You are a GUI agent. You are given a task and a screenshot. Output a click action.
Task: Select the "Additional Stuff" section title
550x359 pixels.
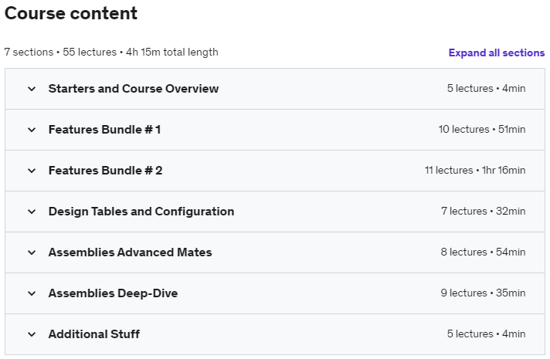point(93,334)
